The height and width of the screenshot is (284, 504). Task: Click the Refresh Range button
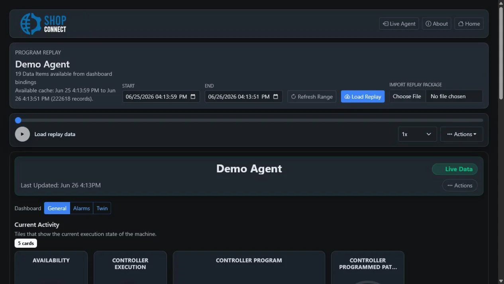(x=312, y=97)
